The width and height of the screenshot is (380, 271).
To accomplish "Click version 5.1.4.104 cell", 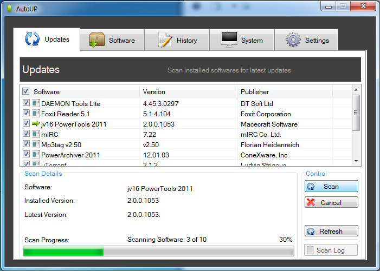I will tap(157, 114).
